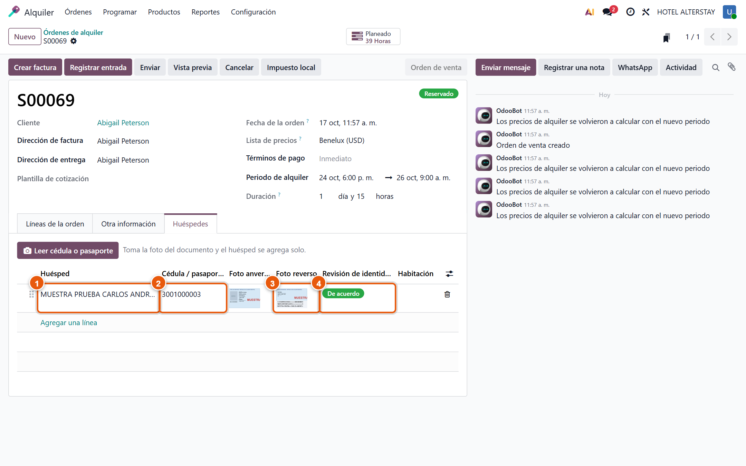Open the user avatar menu

pyautogui.click(x=729, y=12)
